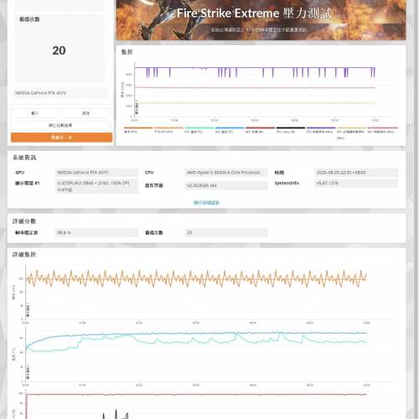419x419 pixels.
Task: Click the 系統資訊 section heading
Action: [24, 158]
